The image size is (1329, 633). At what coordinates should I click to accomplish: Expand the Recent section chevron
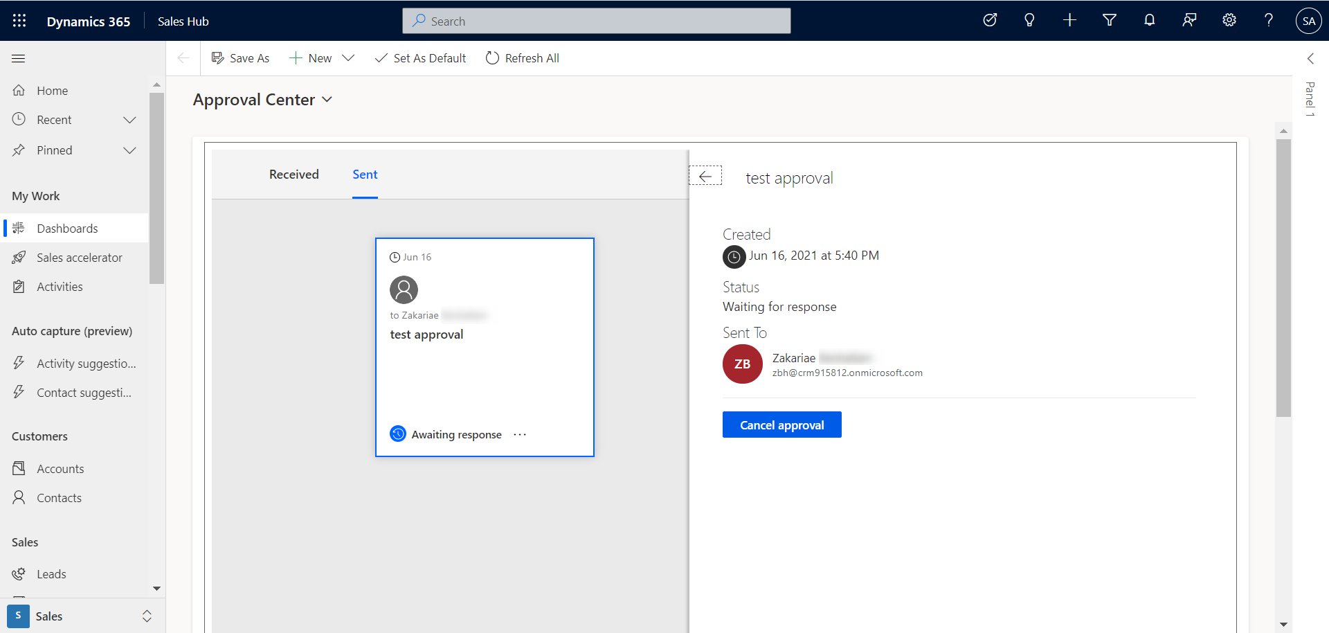(x=130, y=119)
